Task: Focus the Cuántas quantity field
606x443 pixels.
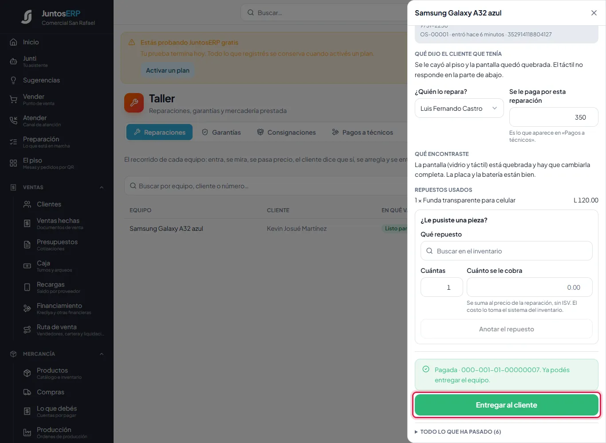Action: coord(442,288)
